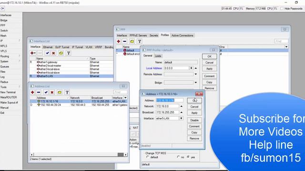
Task: Expand the Remote Address field arrow
Action: pyautogui.click(x=196, y=74)
